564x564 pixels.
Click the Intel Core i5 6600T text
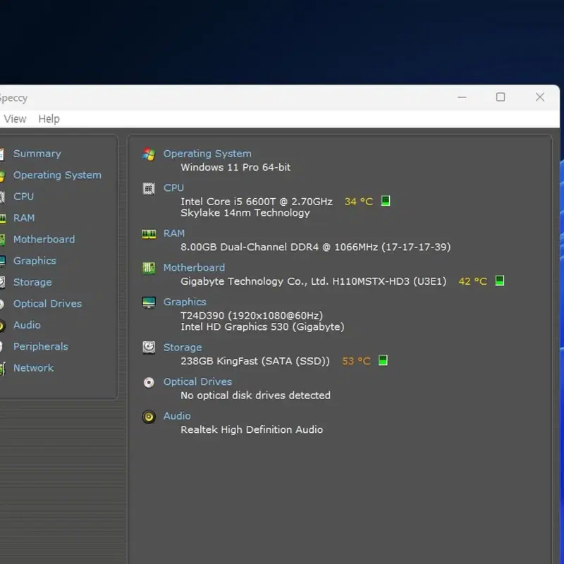click(x=257, y=202)
